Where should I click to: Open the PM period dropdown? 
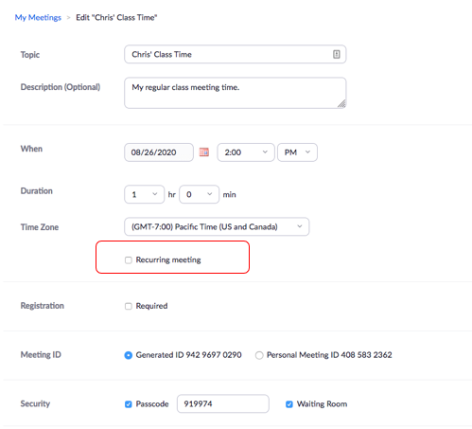(x=297, y=152)
